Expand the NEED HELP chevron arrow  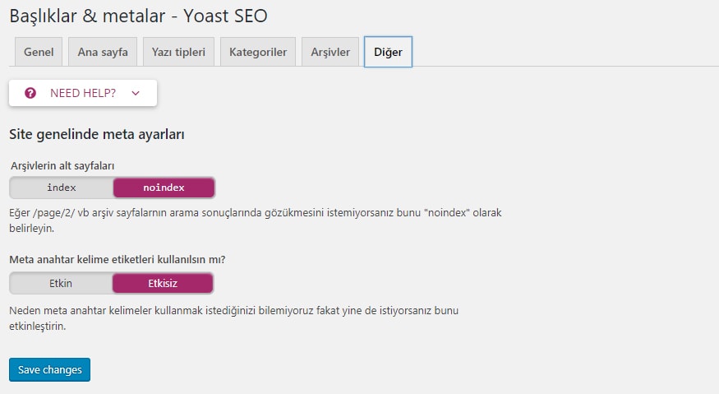136,93
